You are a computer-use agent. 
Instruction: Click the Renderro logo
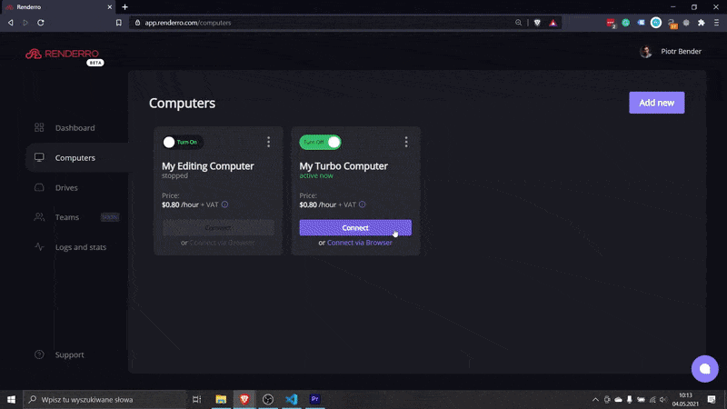point(63,55)
